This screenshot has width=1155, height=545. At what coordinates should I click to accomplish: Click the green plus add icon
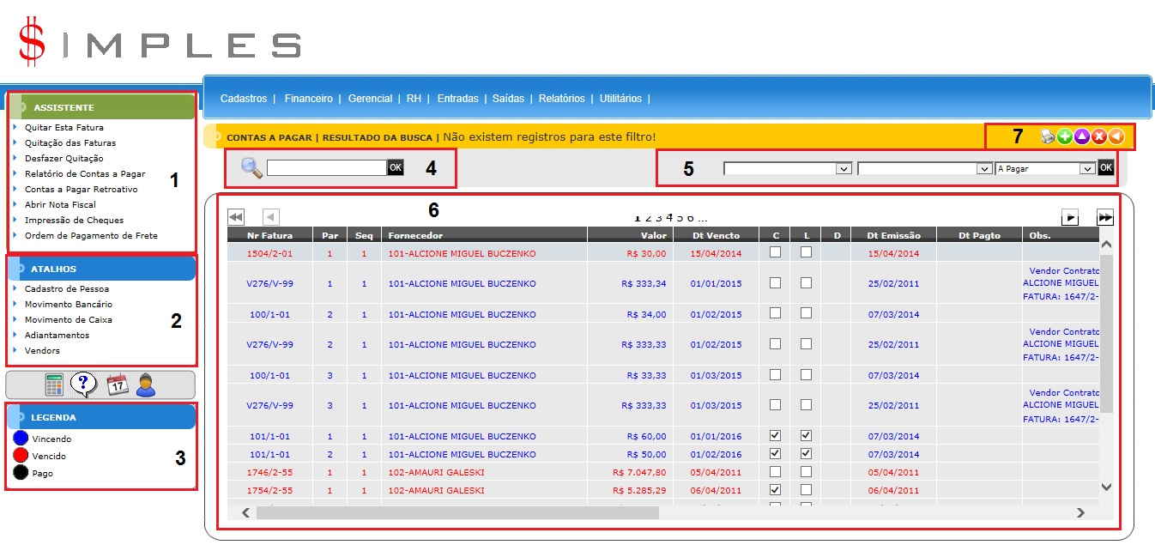[1065, 136]
